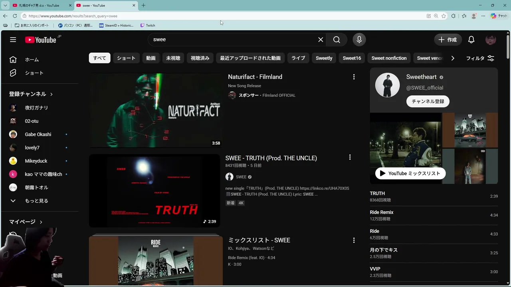Open the 02-otu subscription channel
The image size is (511, 287).
[40, 121]
